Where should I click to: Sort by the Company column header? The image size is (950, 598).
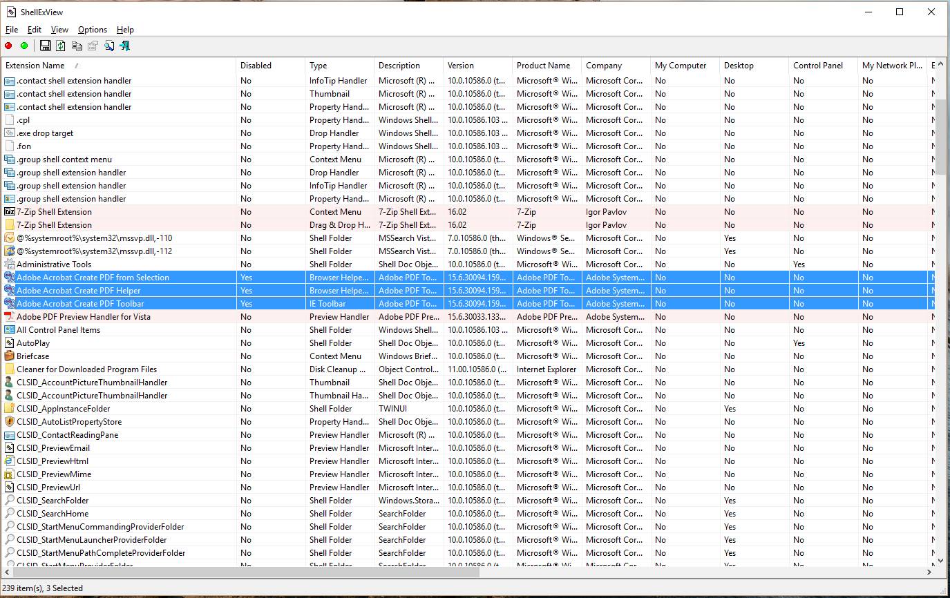616,66
